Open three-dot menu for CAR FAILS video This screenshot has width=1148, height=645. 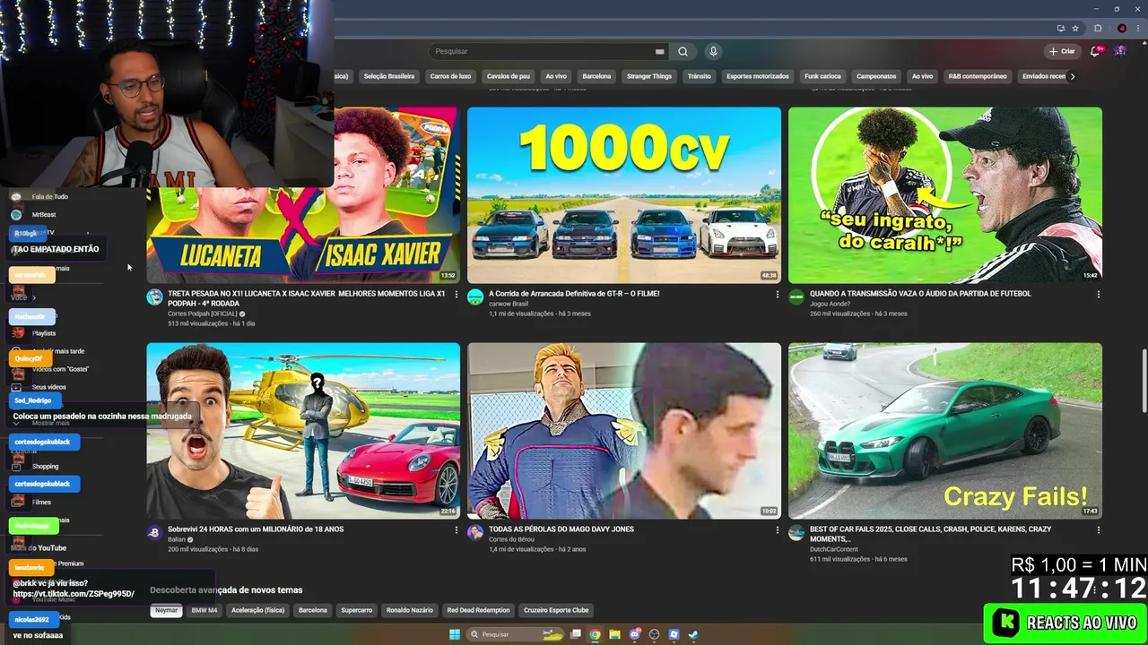tap(1098, 530)
